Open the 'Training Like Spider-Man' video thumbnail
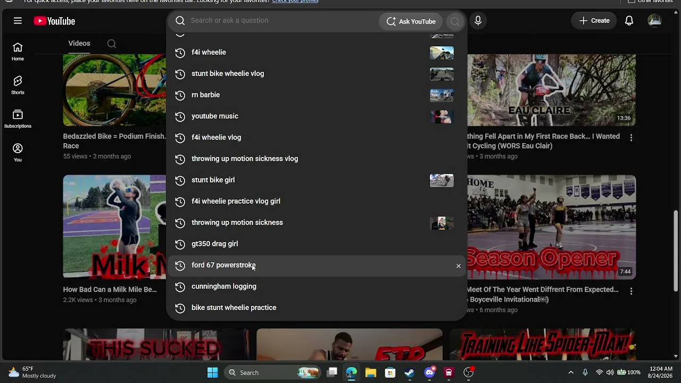The image size is (681, 383). tap(543, 345)
